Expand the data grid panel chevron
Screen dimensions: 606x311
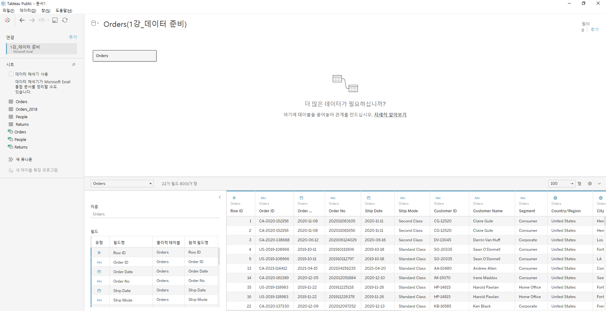599,184
